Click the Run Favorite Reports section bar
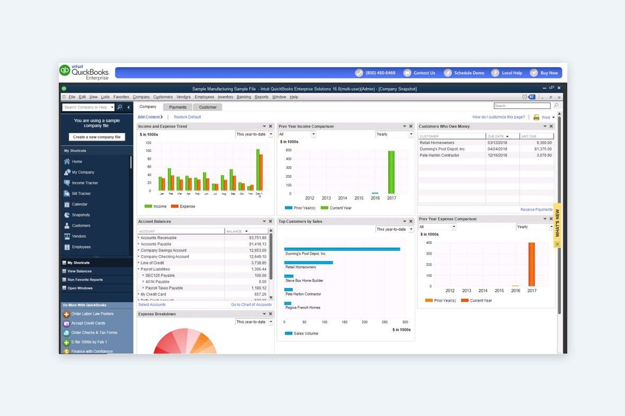625x416 pixels. 96,280
